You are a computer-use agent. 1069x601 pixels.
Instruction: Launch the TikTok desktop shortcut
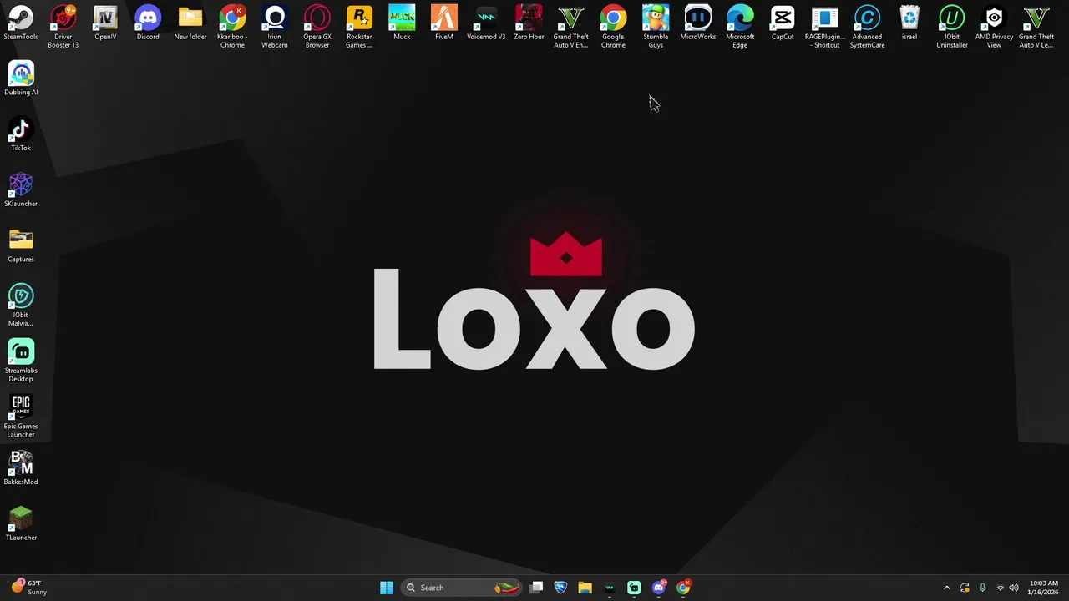click(x=21, y=134)
